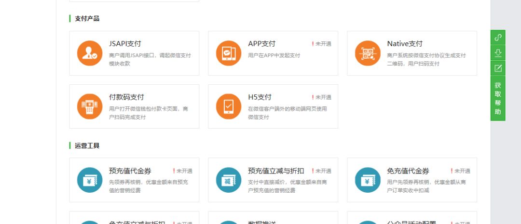Click 预充值立减与折扣 description 支付中直接减价

click(288, 186)
